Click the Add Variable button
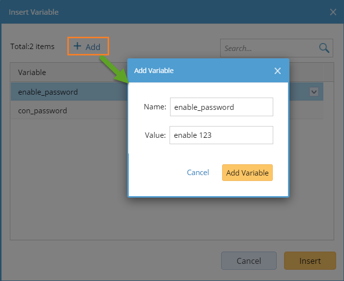This screenshot has width=344, height=281. pos(247,173)
